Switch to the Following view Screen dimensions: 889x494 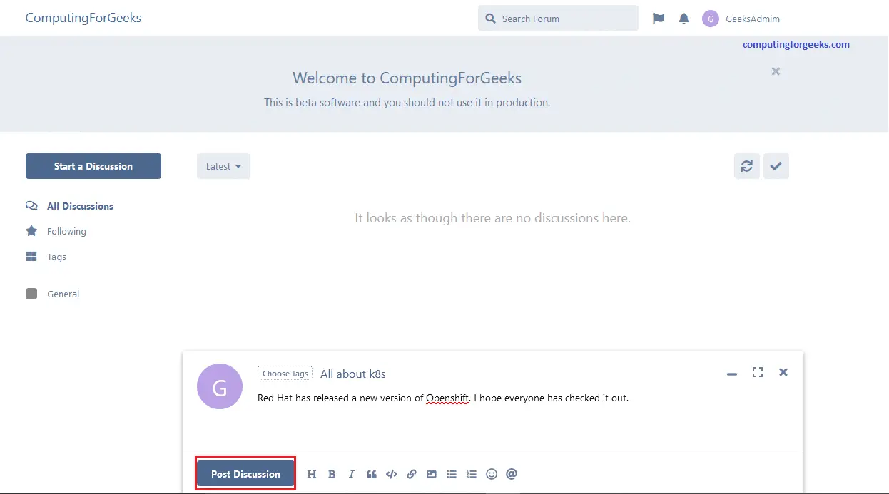click(65, 231)
